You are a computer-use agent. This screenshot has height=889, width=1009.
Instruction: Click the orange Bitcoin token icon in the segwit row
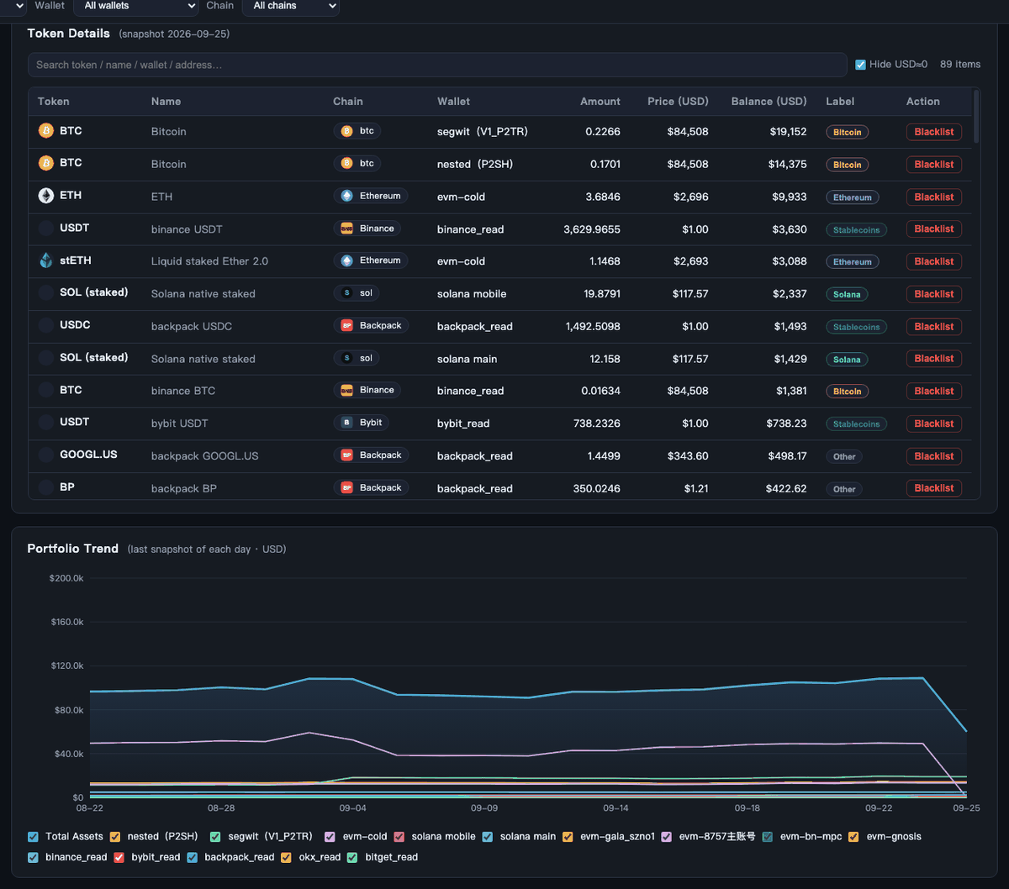46,131
